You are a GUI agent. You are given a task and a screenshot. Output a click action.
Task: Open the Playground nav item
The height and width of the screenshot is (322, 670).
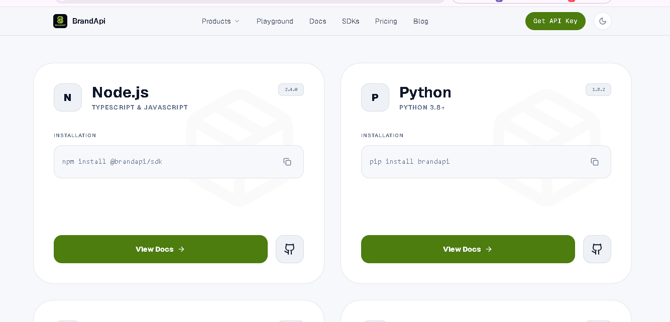click(x=275, y=21)
